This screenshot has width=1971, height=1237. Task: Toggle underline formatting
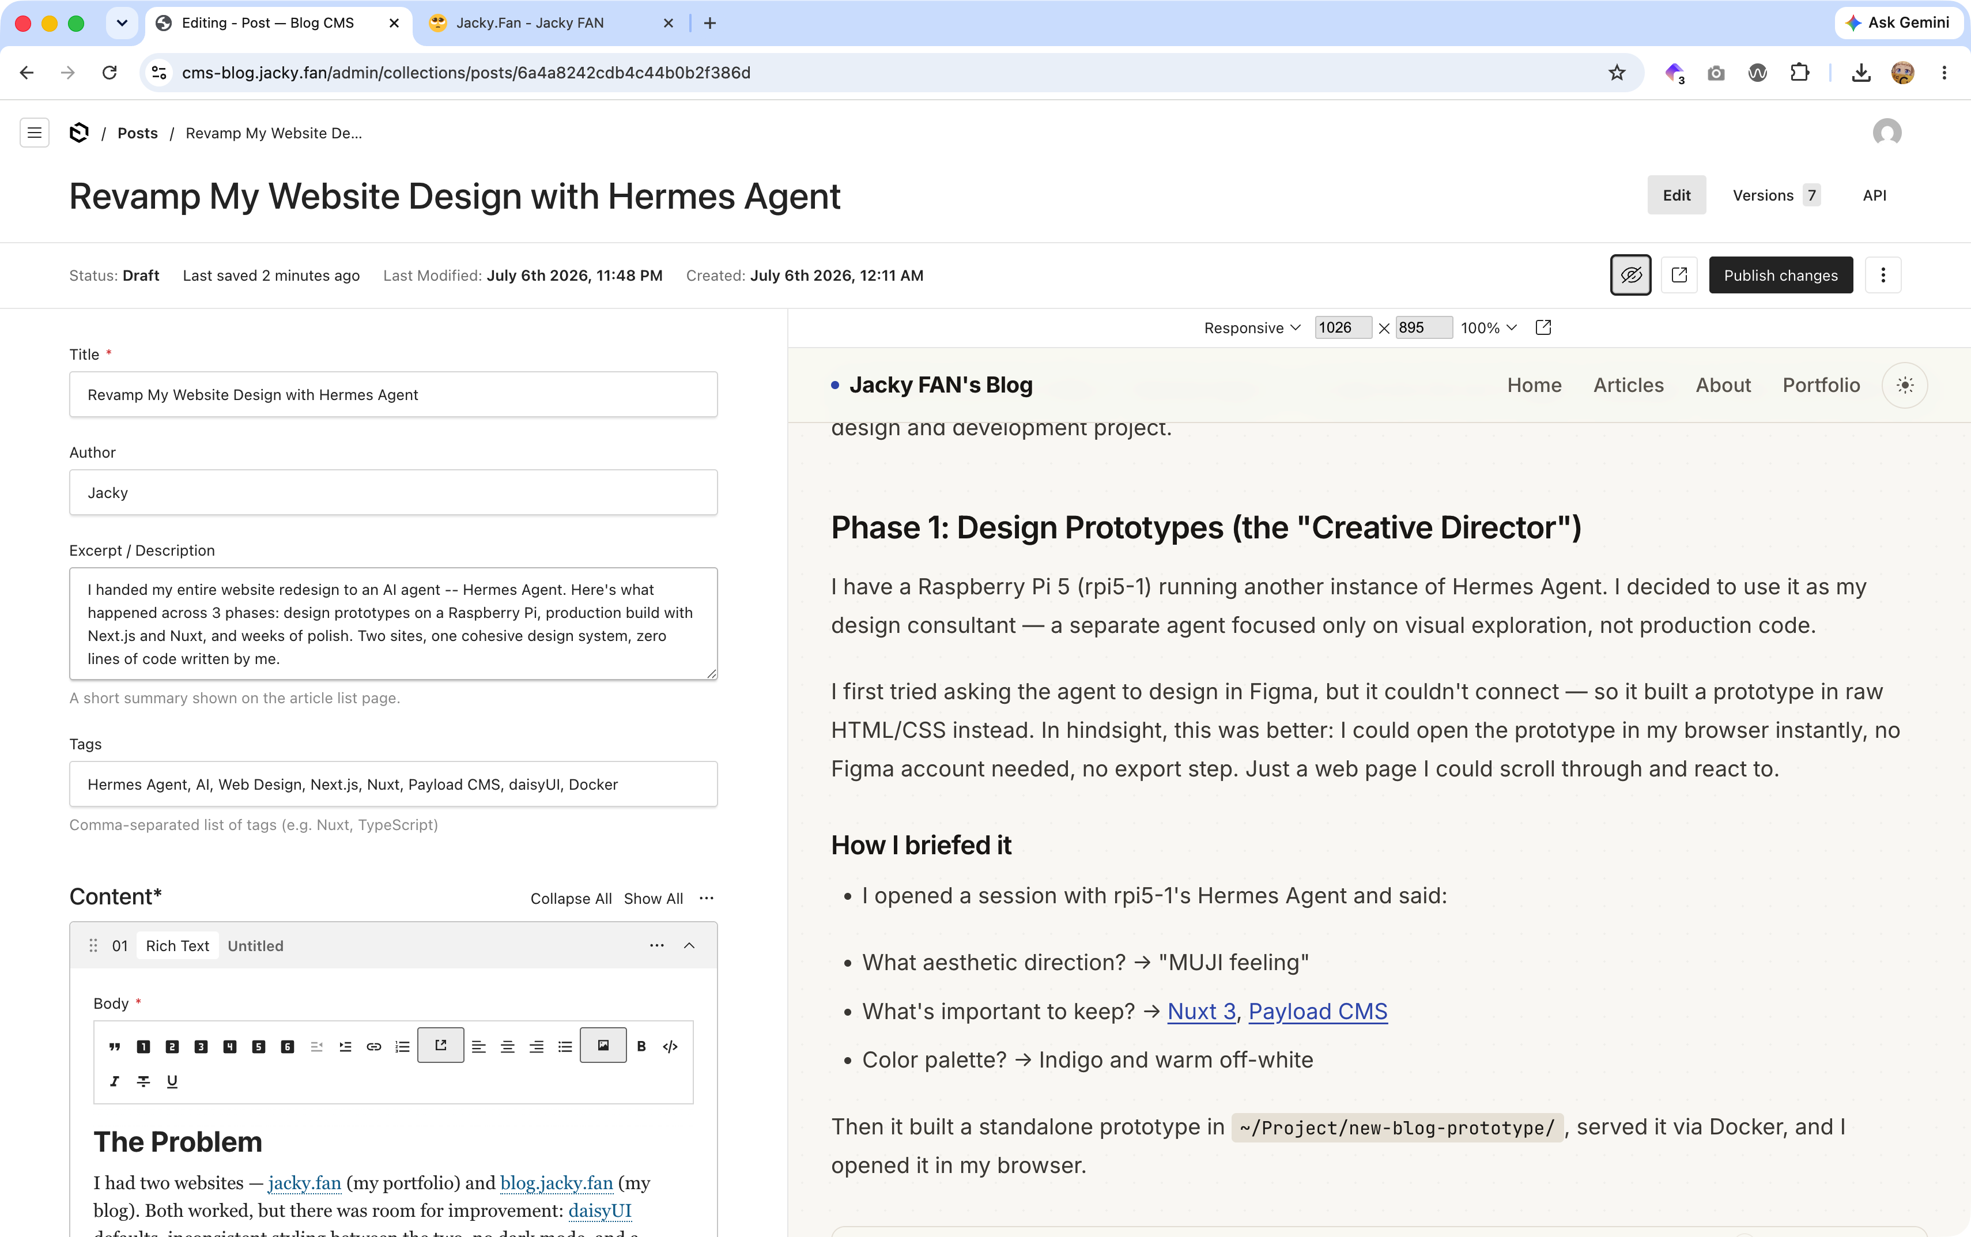[172, 1081]
